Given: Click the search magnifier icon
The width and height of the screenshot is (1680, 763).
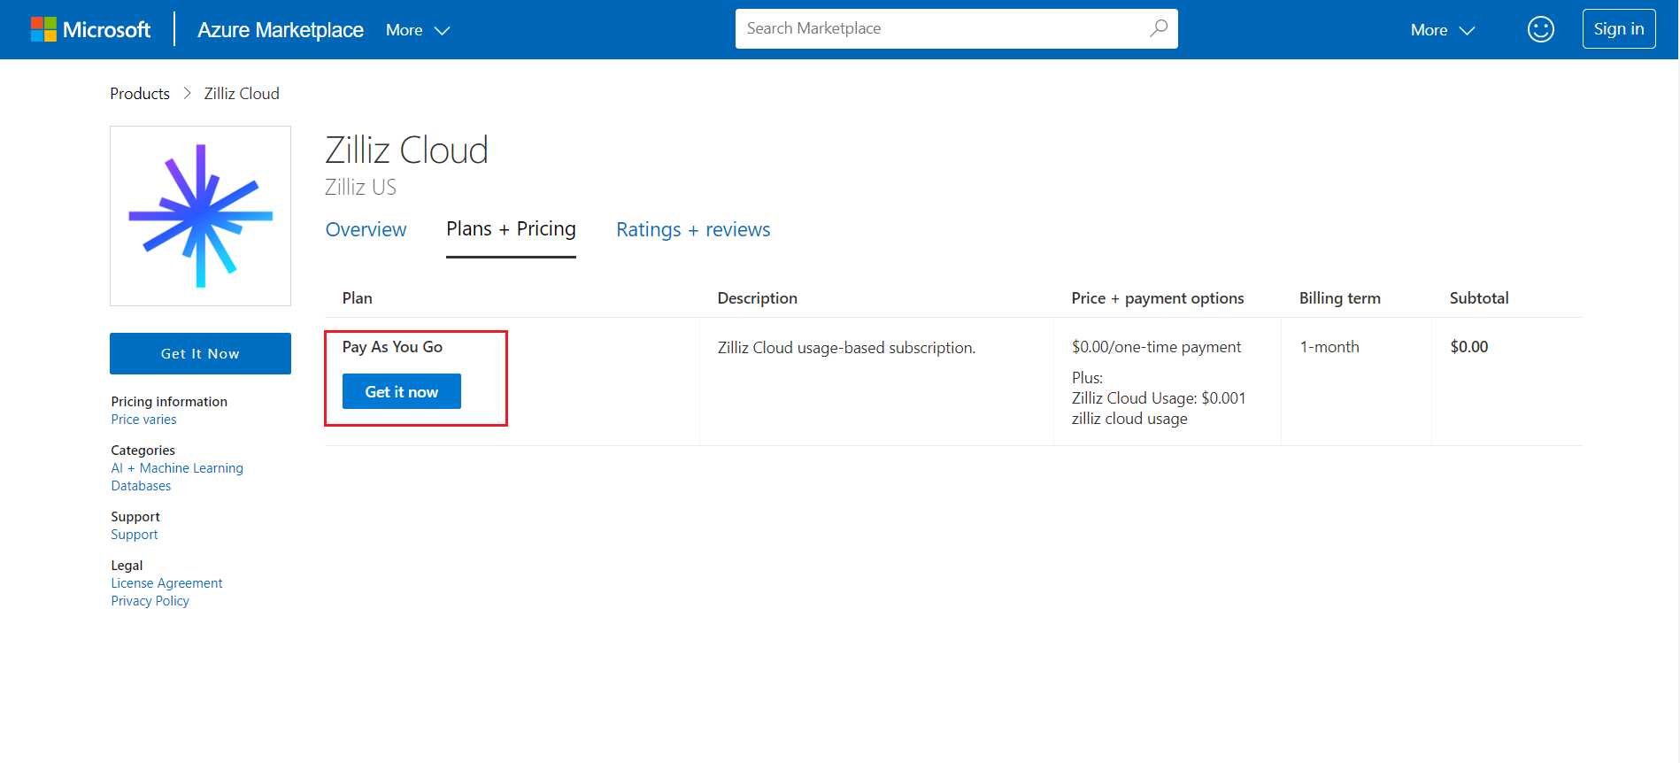Looking at the screenshot, I should point(1158,28).
